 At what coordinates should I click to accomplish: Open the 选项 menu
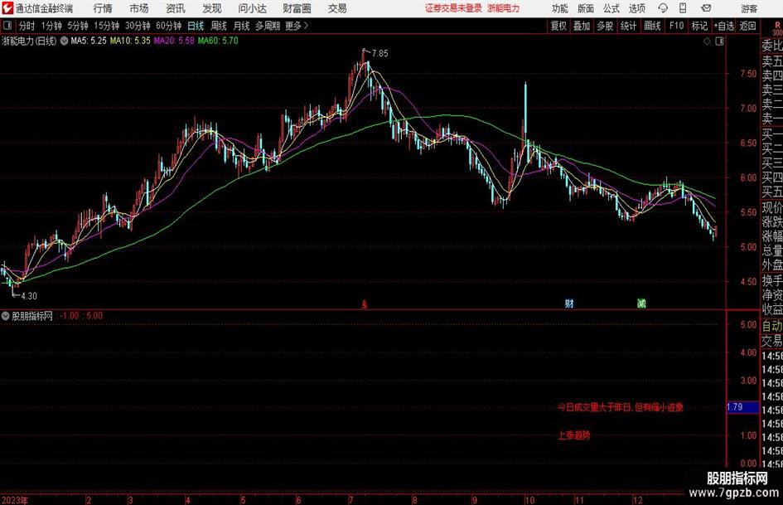[x=636, y=8]
